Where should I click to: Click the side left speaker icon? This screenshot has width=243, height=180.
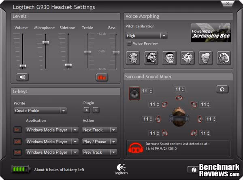click(x=158, y=119)
